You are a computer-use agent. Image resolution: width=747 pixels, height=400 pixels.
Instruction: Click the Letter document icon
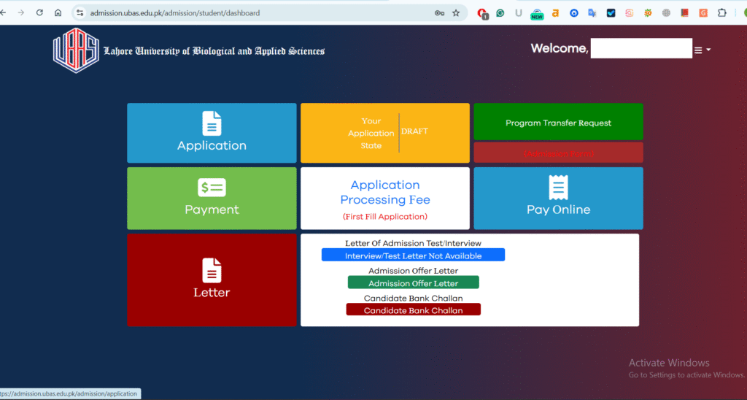pos(212,271)
